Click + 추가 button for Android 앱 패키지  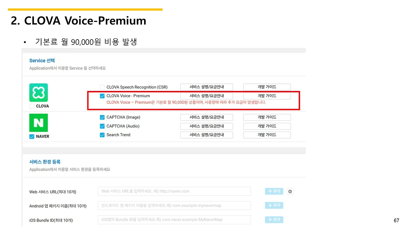coord(274,205)
